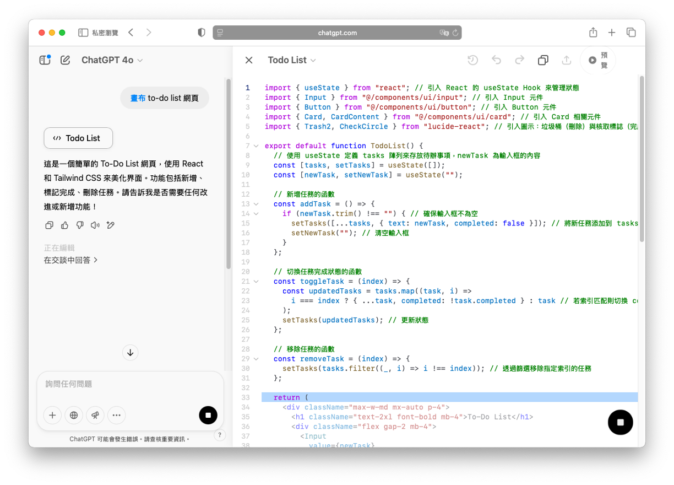Image resolution: width=674 pixels, height=485 pixels.
Task: Copy the response with the copy icon
Action: (x=49, y=225)
